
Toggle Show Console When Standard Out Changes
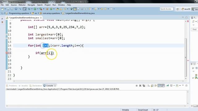point(159,86)
